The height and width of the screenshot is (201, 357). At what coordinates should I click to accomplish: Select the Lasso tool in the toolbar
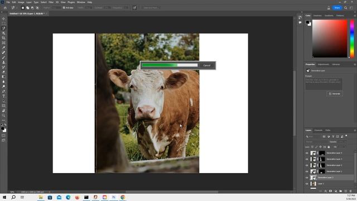(3, 28)
